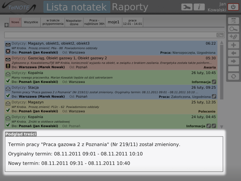This screenshot has width=241, height=181.
Task: Click the left arrow in right sidebar
Action: [x=233, y=53]
